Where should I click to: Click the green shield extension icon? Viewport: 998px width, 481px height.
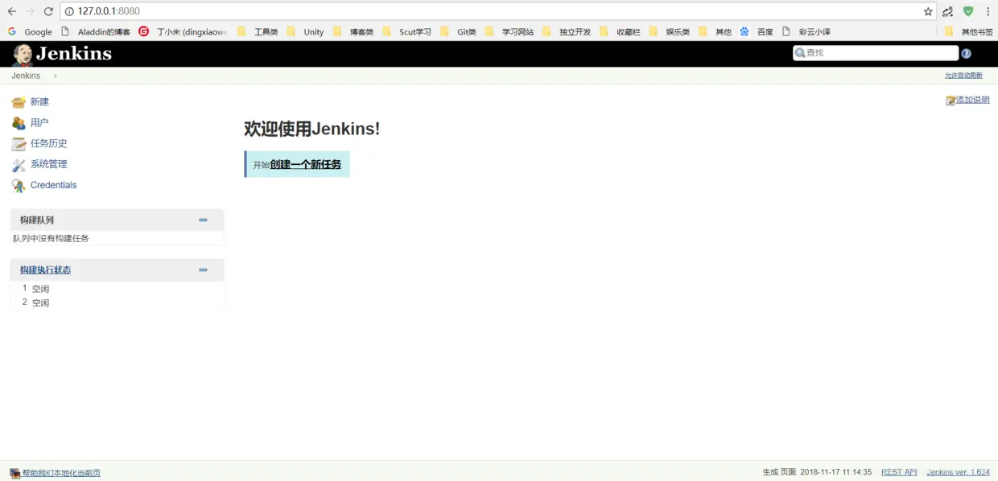[968, 11]
